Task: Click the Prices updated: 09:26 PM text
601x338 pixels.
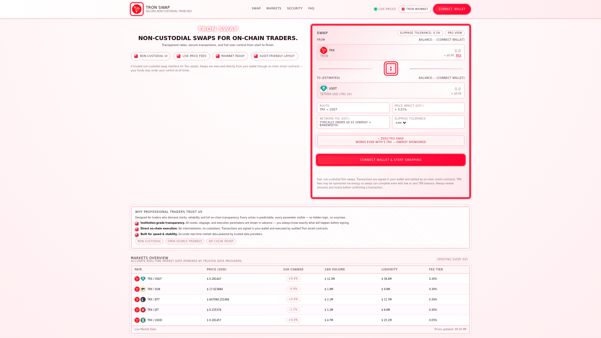Action: click(x=450, y=329)
